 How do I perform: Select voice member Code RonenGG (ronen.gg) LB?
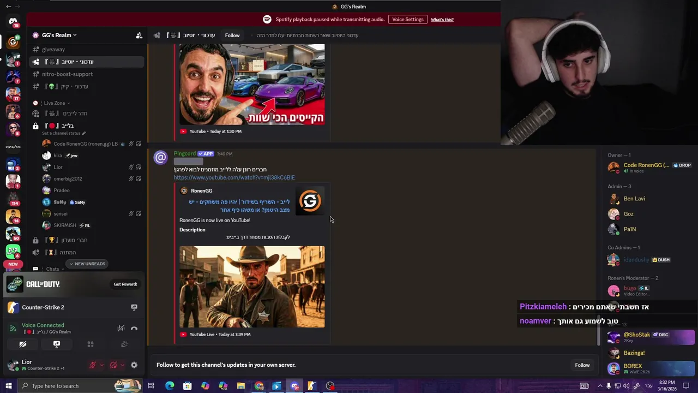point(92,144)
